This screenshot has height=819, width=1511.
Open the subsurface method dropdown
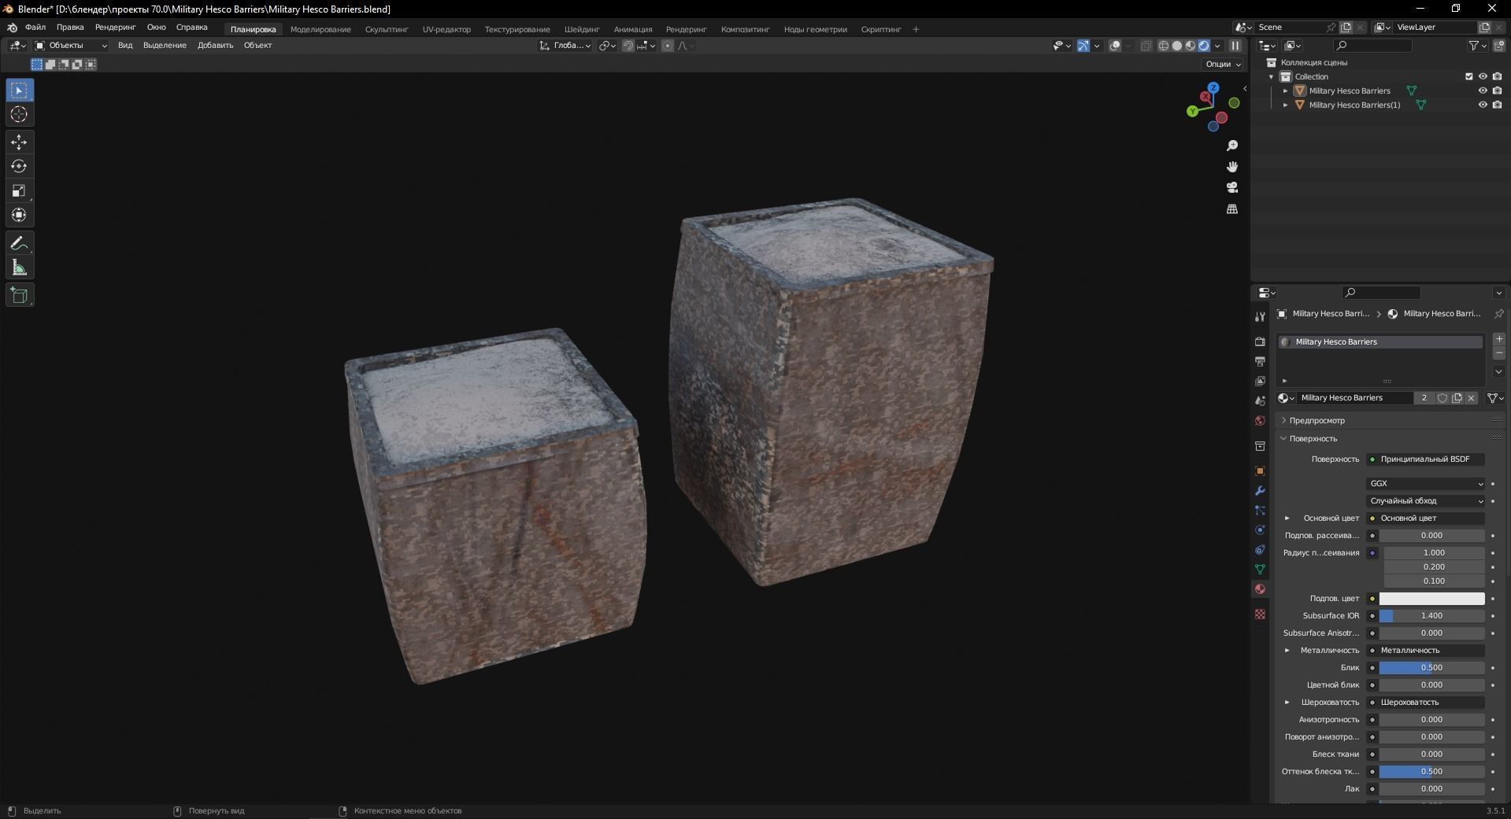(x=1426, y=501)
